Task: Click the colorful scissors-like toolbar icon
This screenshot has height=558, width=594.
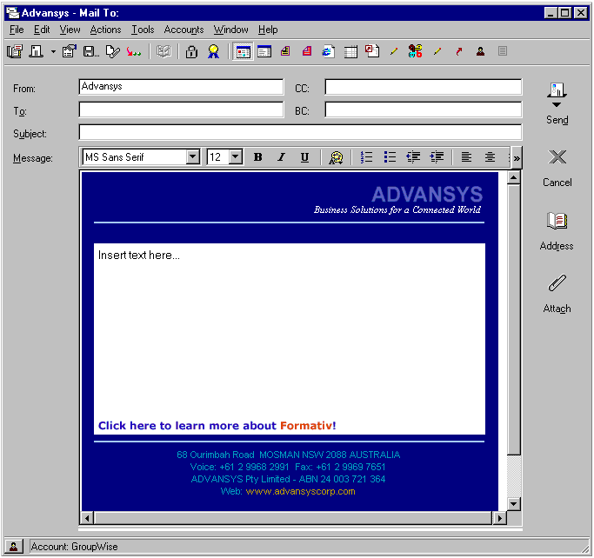Action: pyautogui.click(x=415, y=51)
